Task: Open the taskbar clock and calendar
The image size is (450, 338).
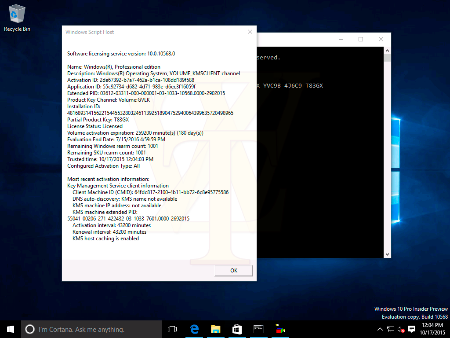Action: 432,329
